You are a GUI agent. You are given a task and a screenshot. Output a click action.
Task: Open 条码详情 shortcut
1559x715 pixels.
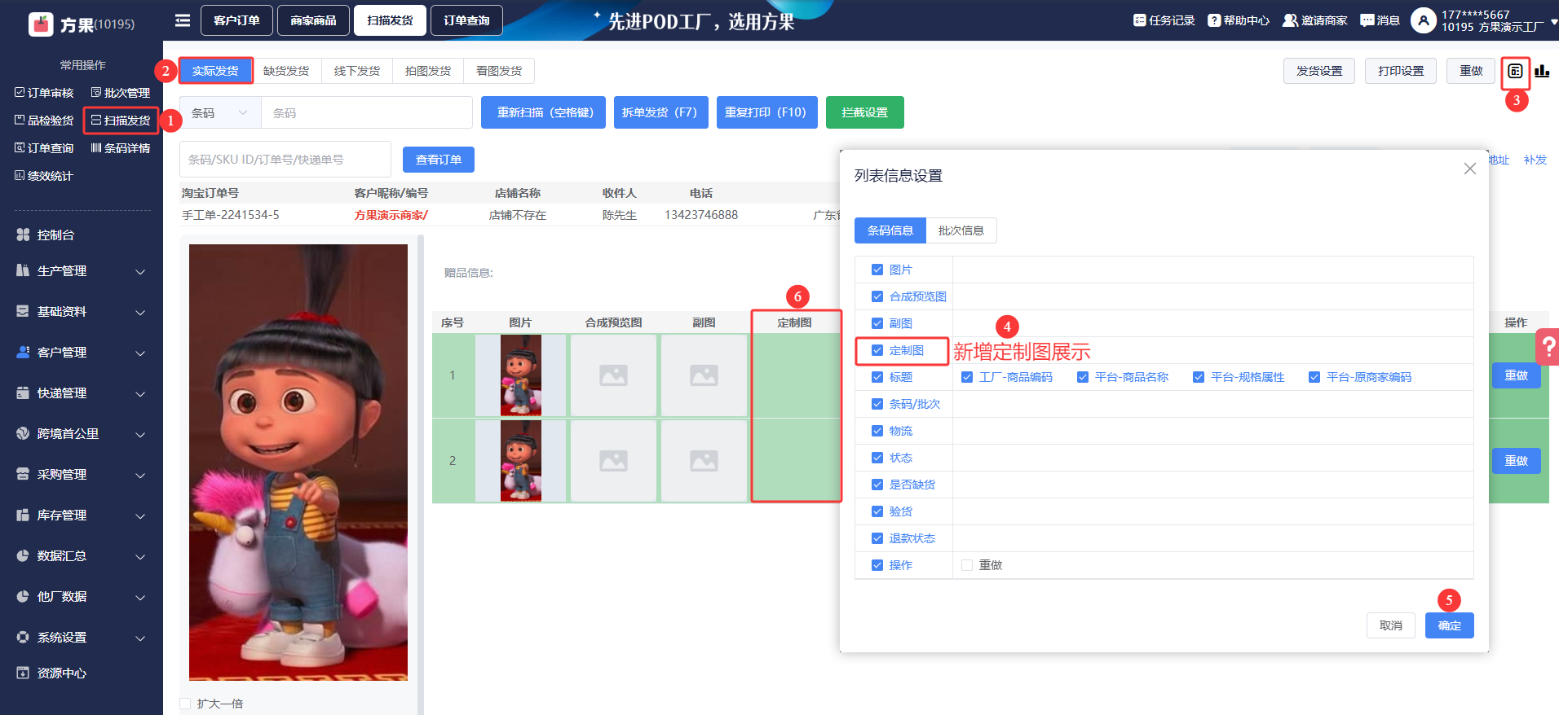click(x=121, y=148)
